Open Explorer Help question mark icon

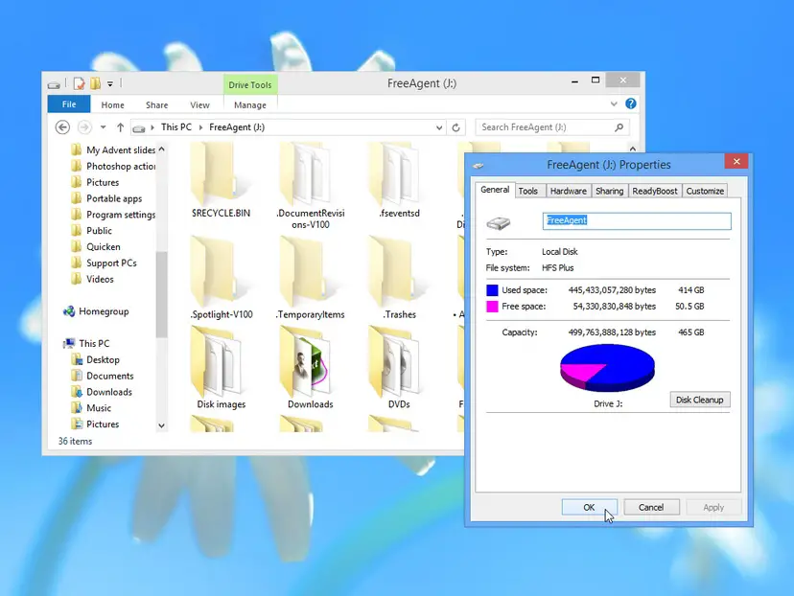click(630, 103)
